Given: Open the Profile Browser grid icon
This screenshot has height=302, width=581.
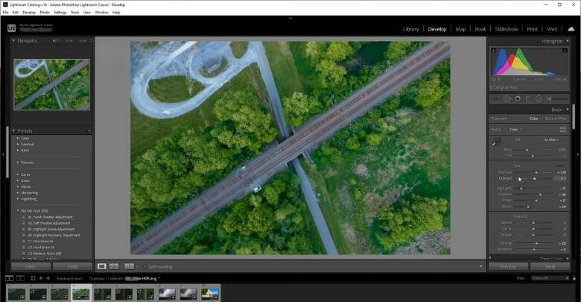Looking at the screenshot, I should click(563, 130).
